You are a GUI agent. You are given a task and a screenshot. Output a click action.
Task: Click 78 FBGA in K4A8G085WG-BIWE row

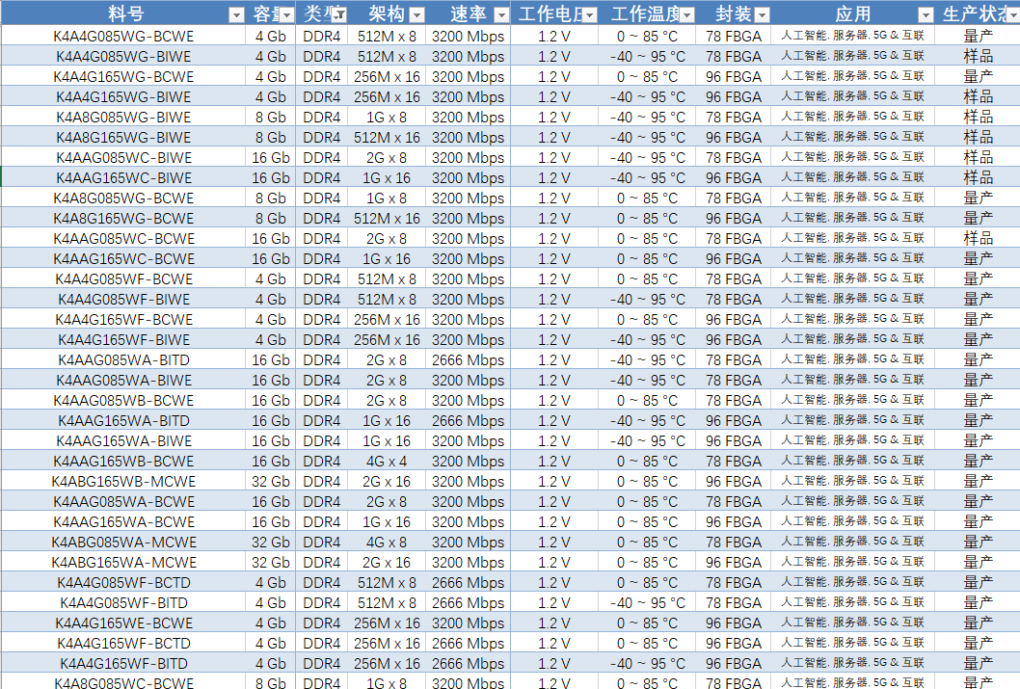733,117
